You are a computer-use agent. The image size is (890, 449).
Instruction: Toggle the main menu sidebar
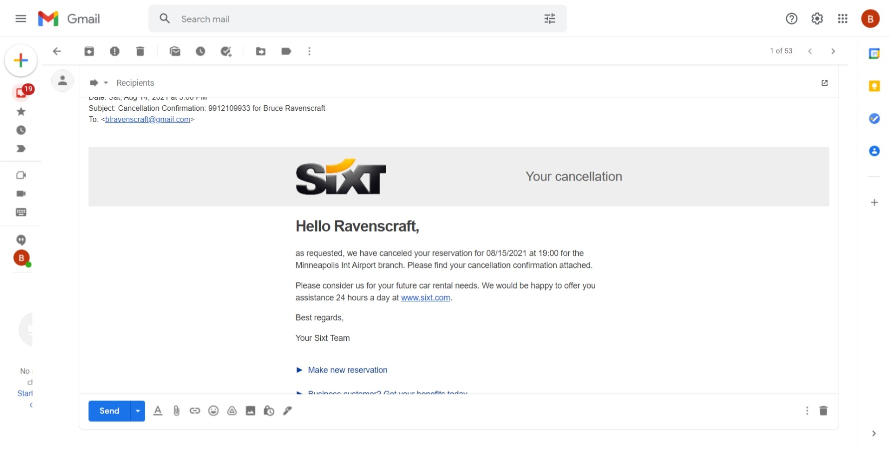coord(20,19)
